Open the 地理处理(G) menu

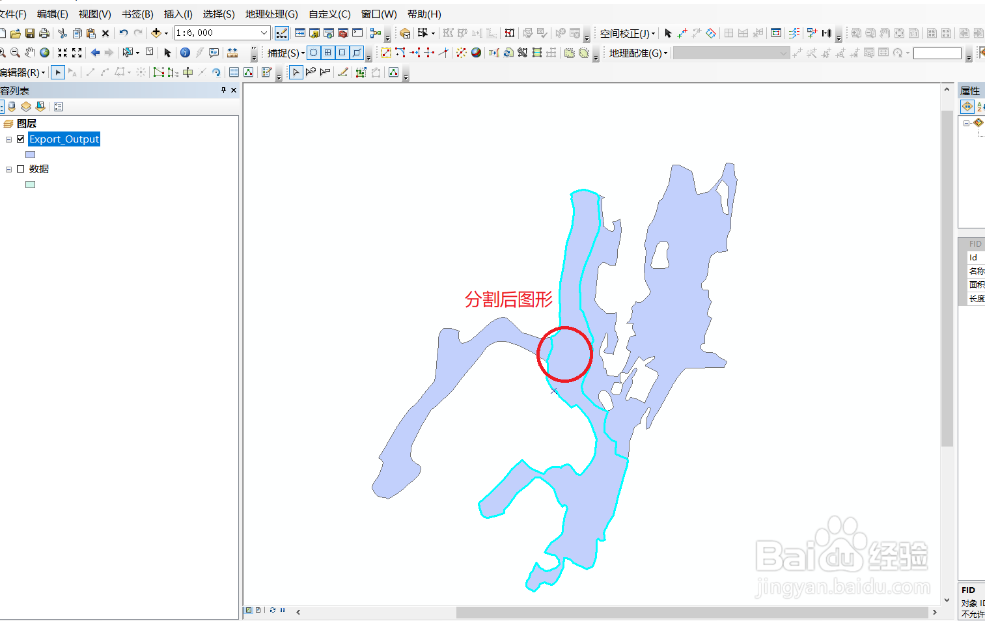271,14
